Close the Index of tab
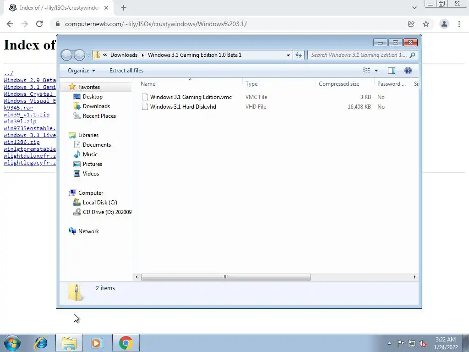The height and width of the screenshot is (352, 469). coord(106,8)
